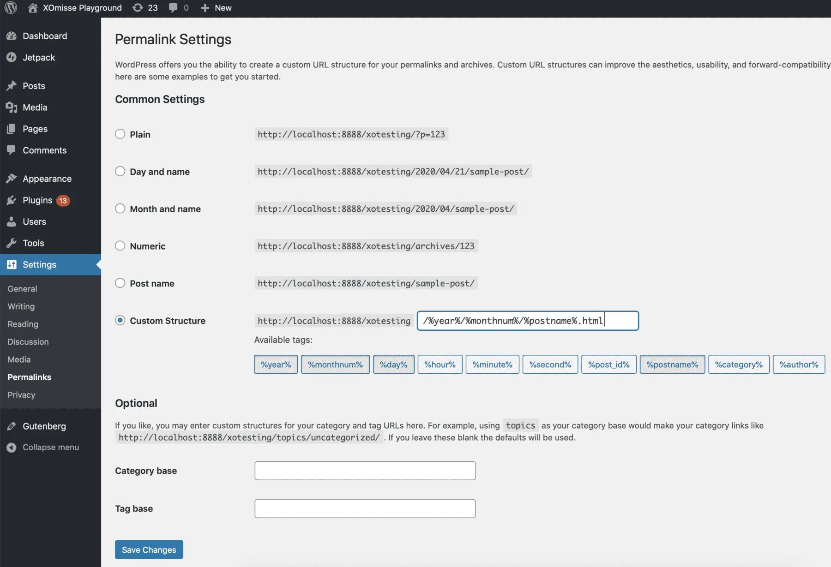Toggle the %postname% tag button
This screenshot has width=831, height=567.
[672, 364]
